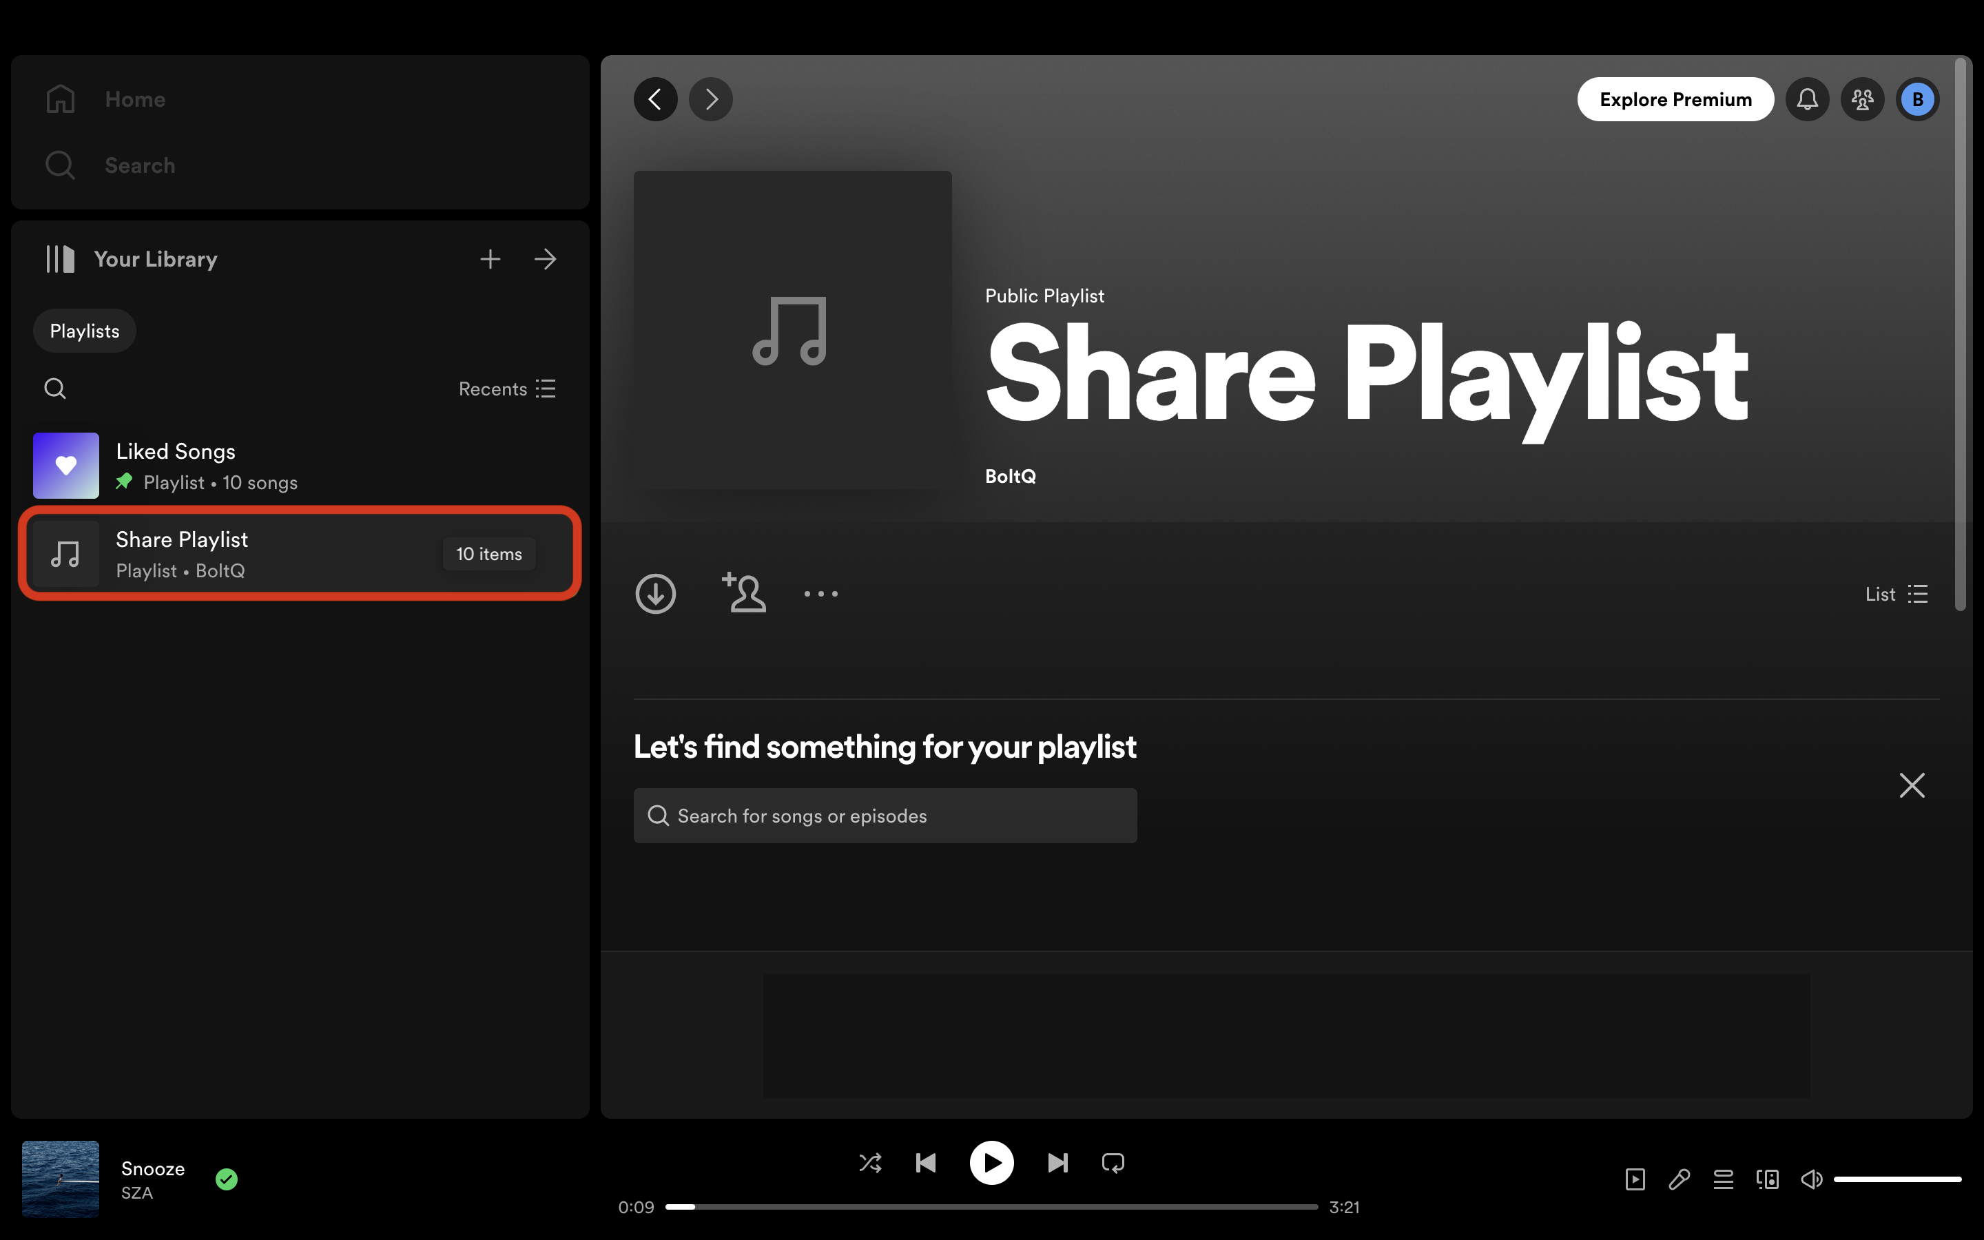This screenshot has height=1240, width=1984.
Task: Click the List view toggle icon
Action: tap(1919, 593)
